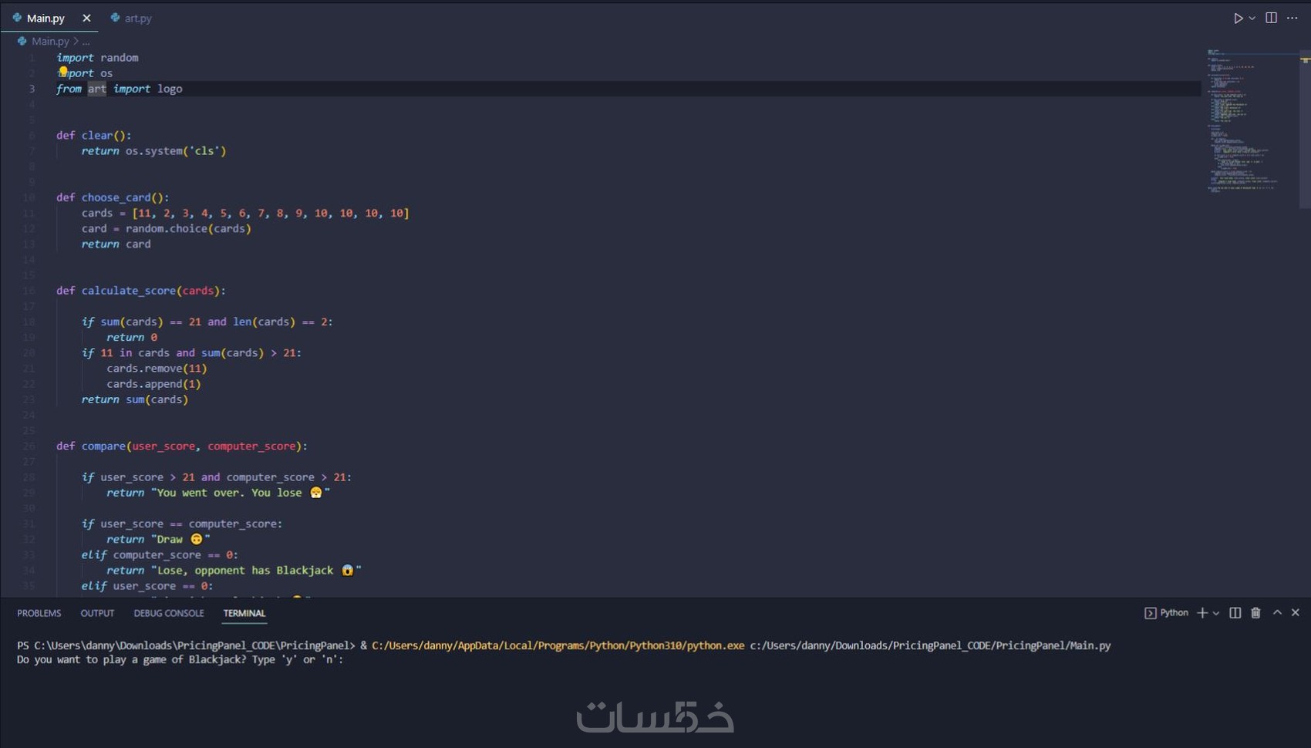Screen dimensions: 1311x748
Task: Click the lightbulb code action icon
Action: click(63, 72)
